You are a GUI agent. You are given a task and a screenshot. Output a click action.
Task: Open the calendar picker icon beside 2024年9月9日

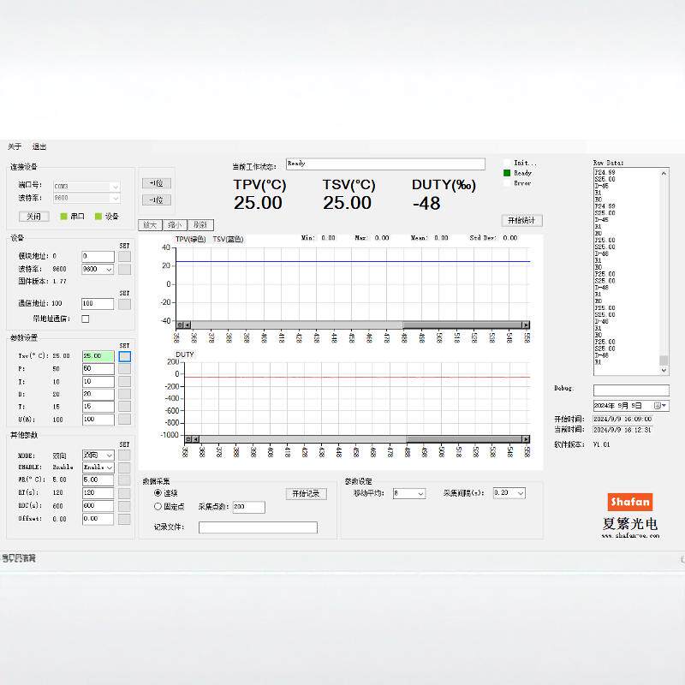click(660, 405)
